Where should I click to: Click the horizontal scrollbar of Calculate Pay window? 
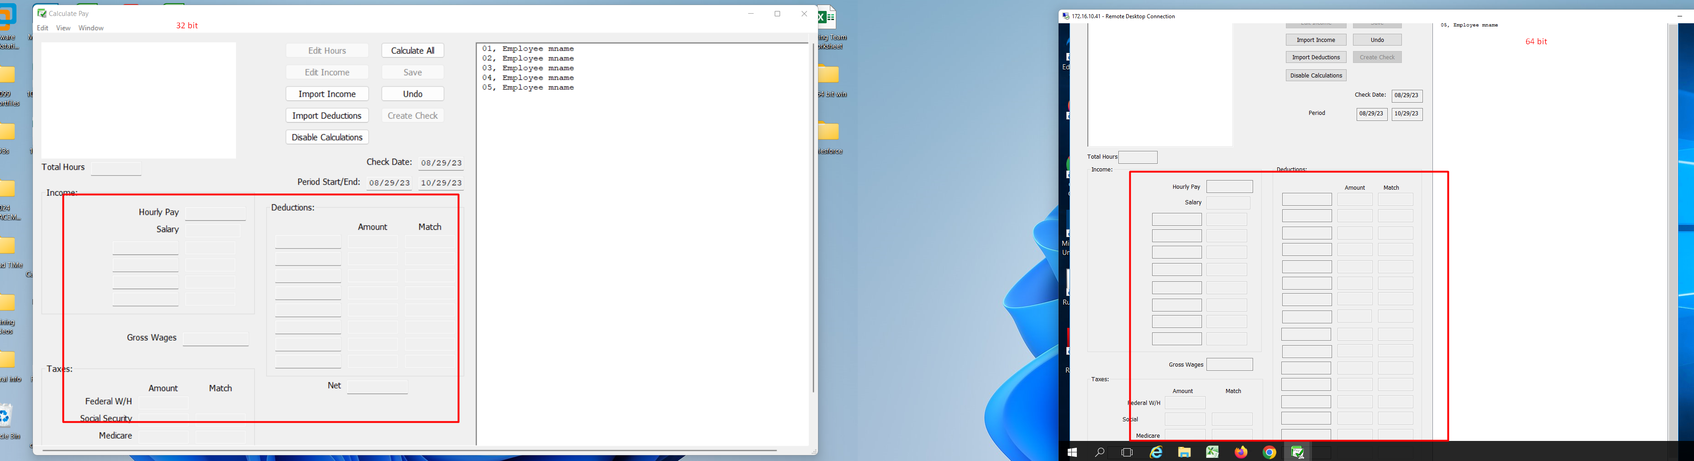pyautogui.click(x=409, y=451)
